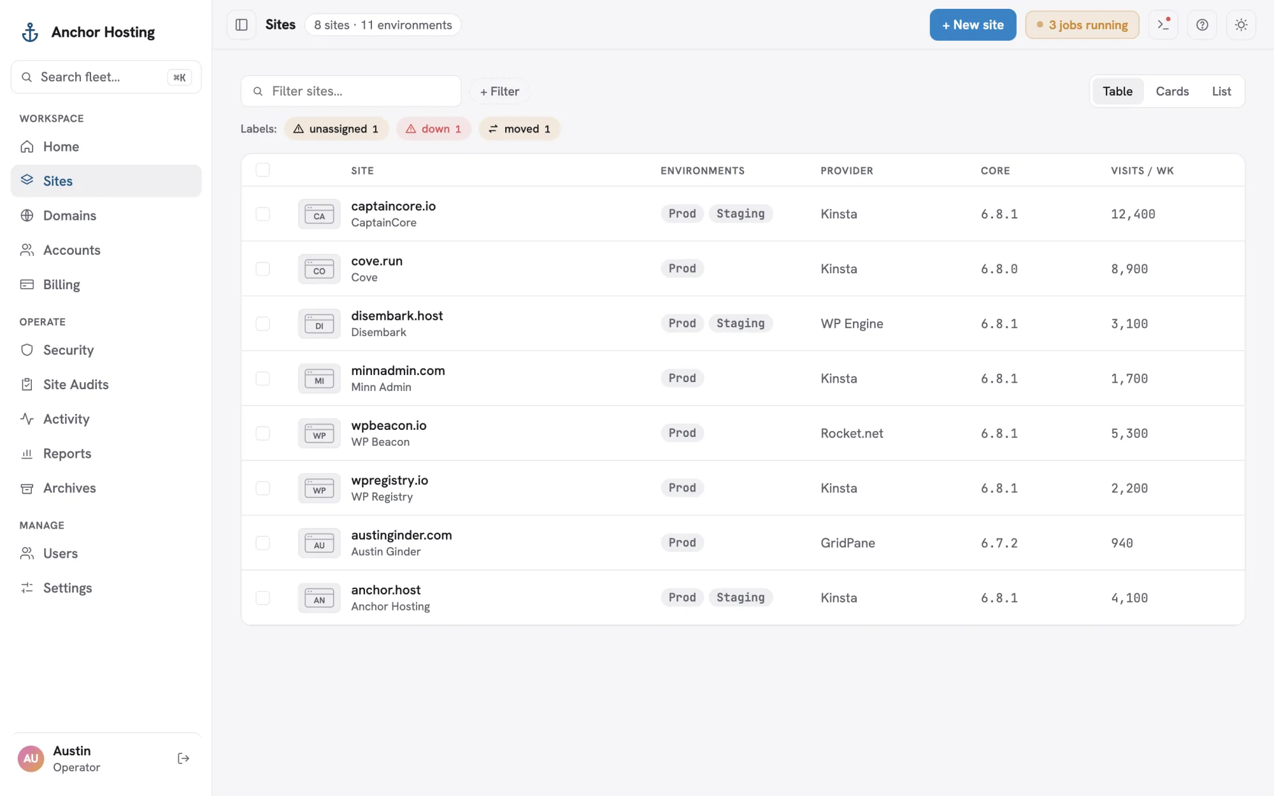Image resolution: width=1274 pixels, height=796 pixels.
Task: Check the captaincore.io row checkbox
Action: coord(262,214)
